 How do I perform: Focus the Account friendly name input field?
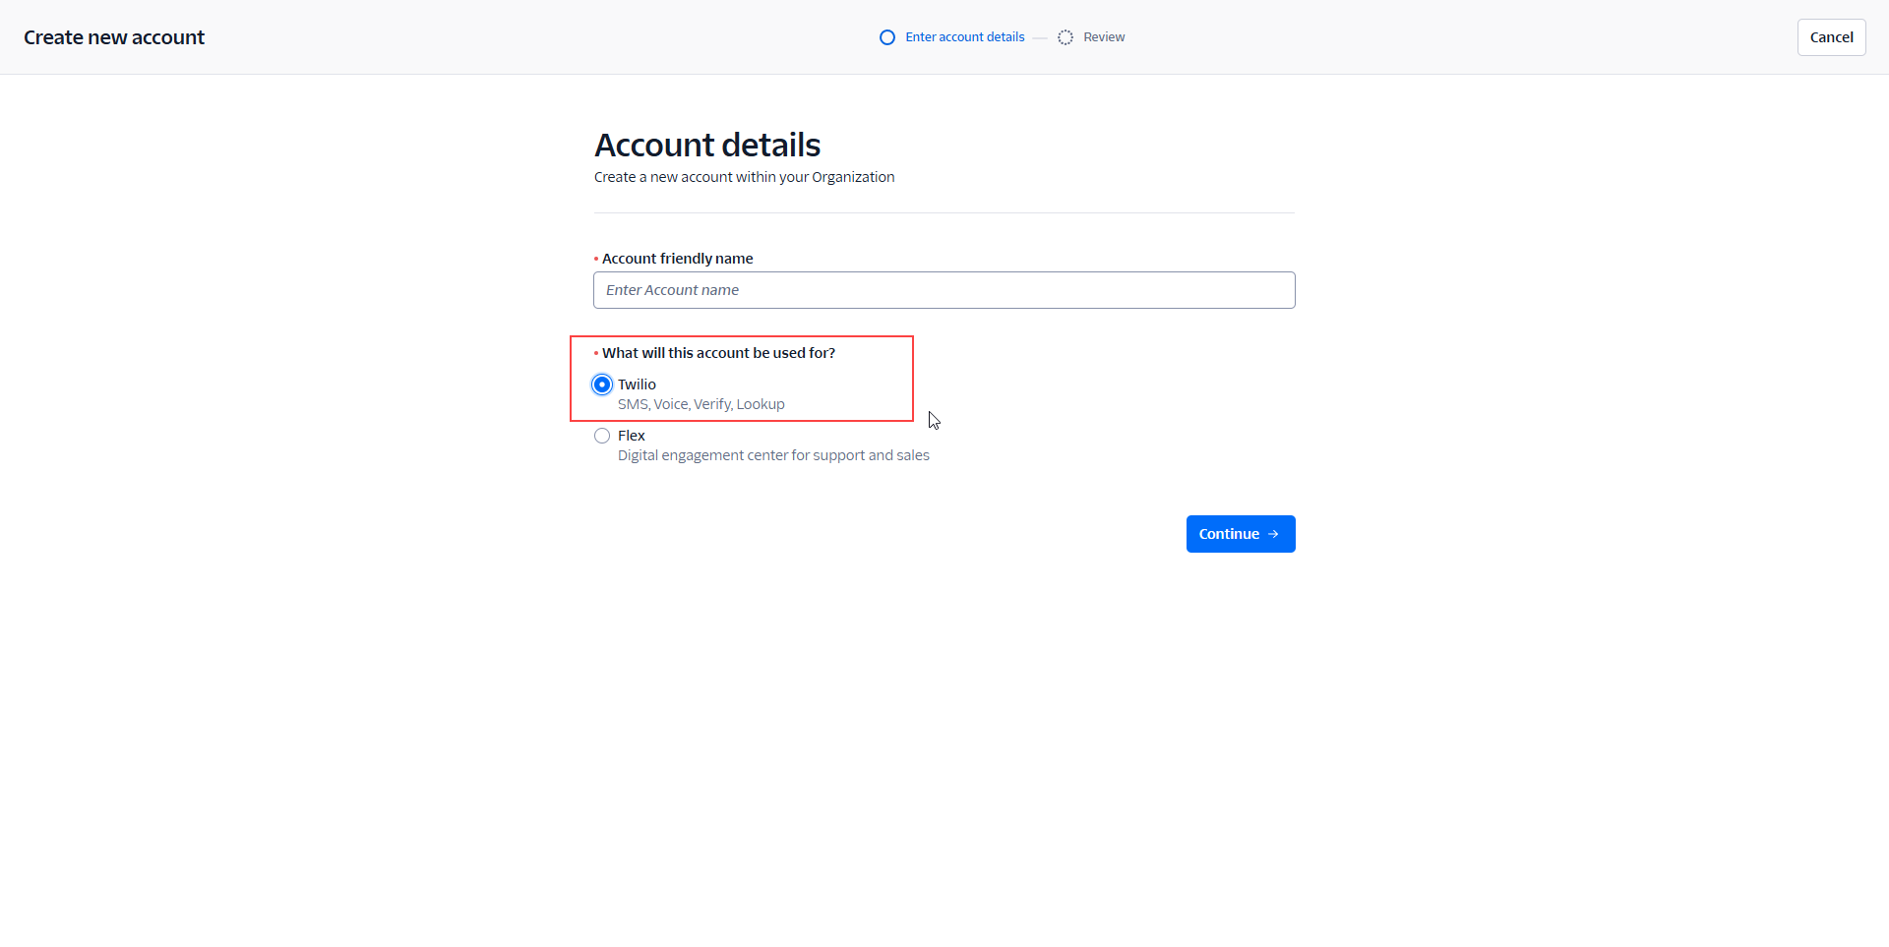944,290
